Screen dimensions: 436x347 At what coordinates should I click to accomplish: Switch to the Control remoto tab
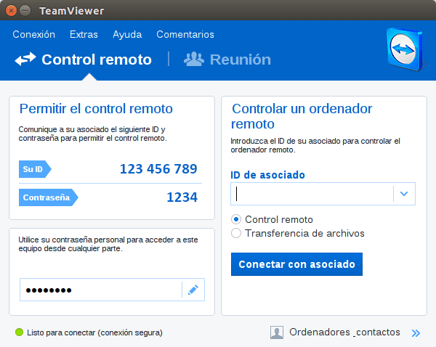83,60
